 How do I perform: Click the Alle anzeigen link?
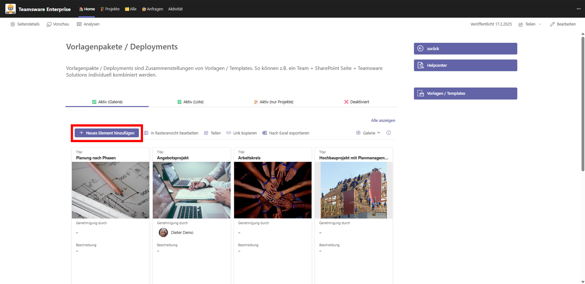coord(383,121)
